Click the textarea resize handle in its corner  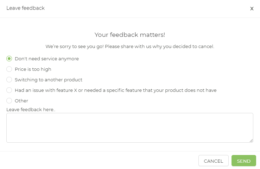pos(251,141)
